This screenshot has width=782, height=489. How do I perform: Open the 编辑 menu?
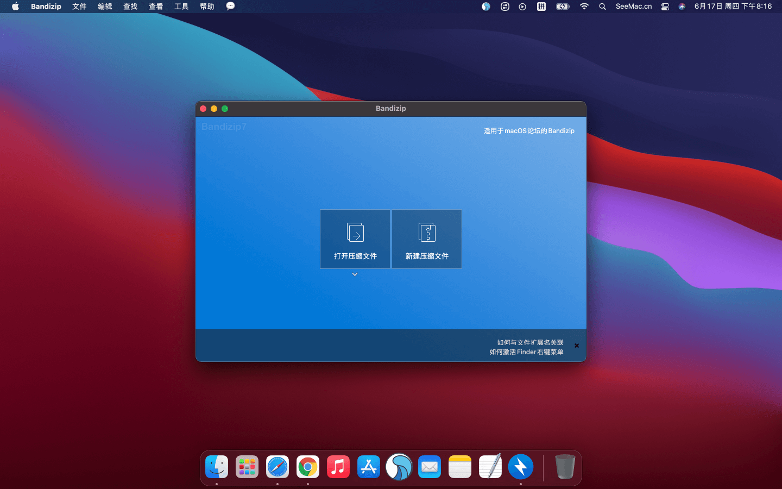click(105, 7)
